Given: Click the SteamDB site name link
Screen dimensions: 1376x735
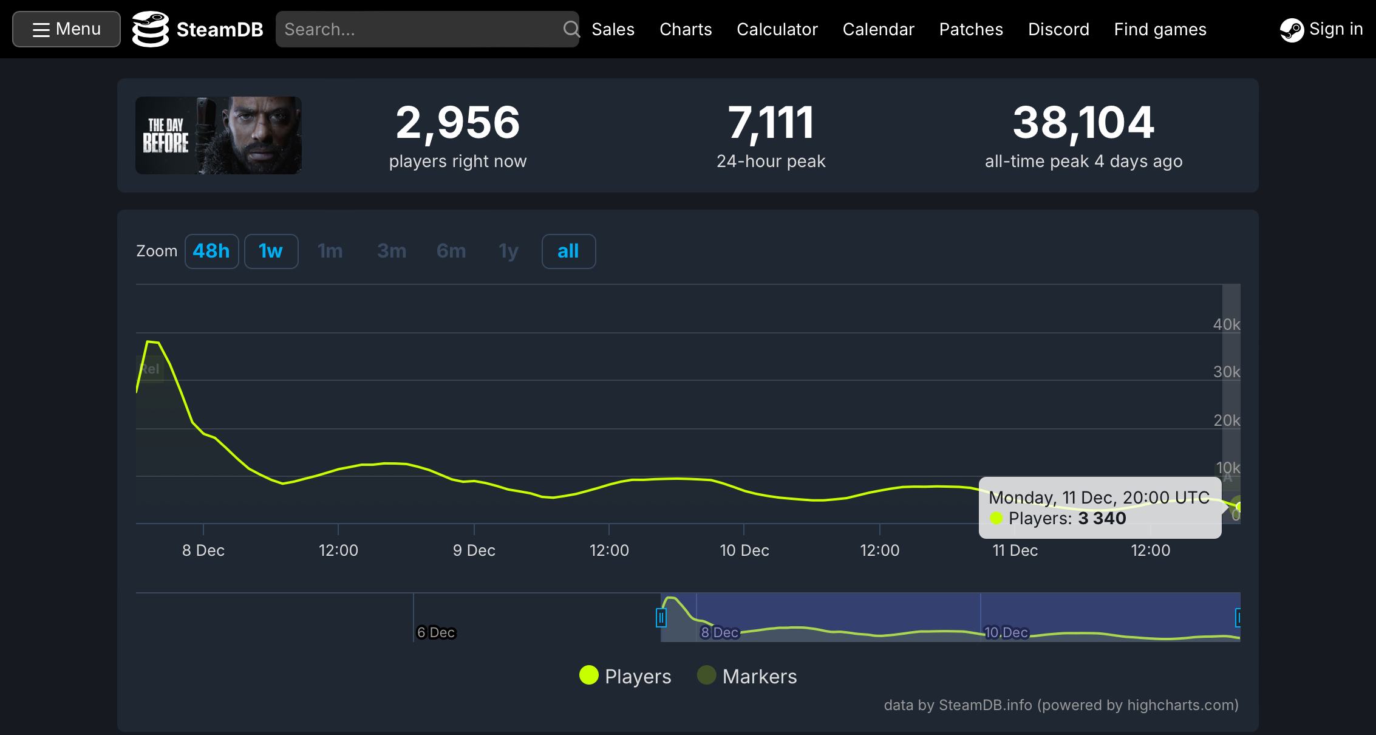Looking at the screenshot, I should click(220, 29).
